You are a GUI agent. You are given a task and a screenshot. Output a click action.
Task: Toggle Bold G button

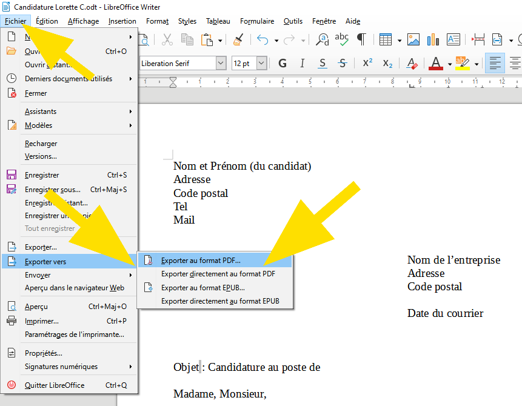[283, 63]
